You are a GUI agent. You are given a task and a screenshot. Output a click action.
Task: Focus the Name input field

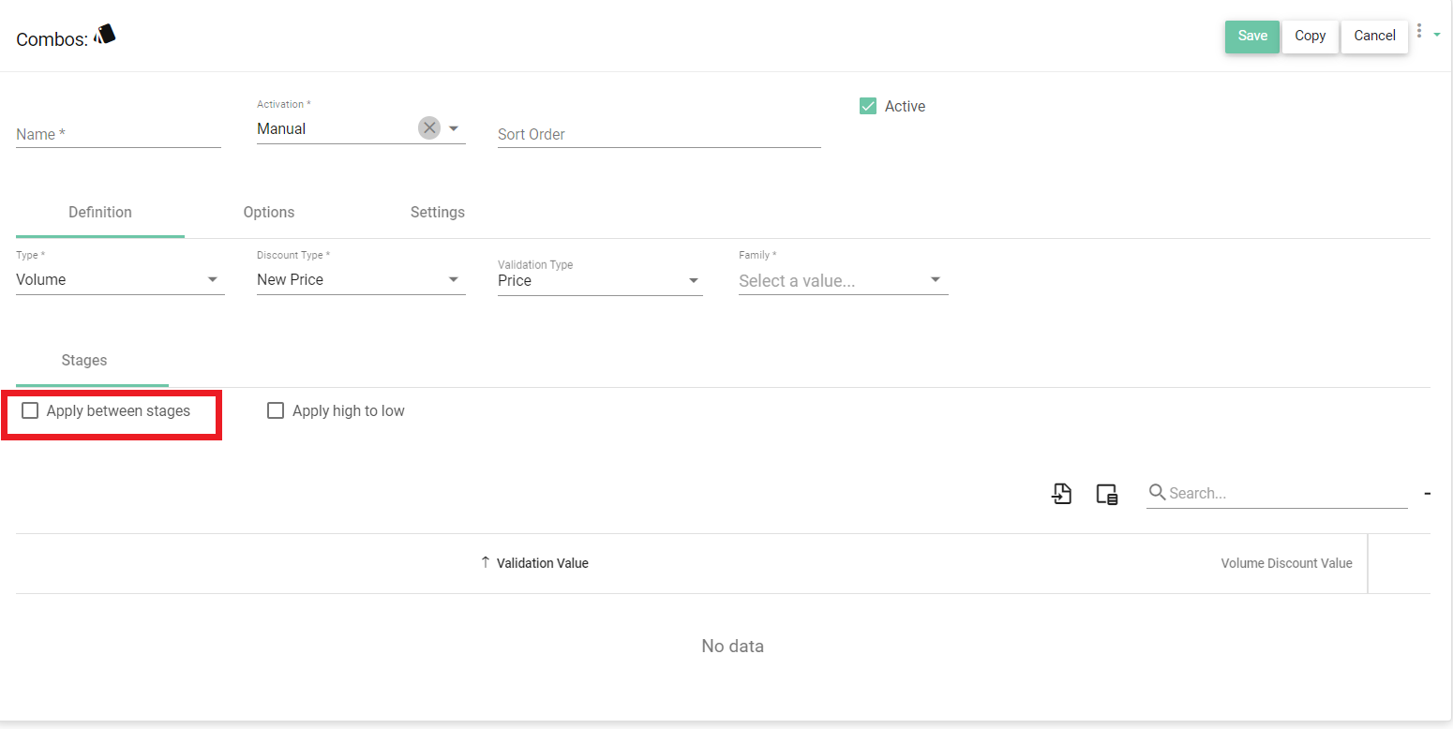coord(118,134)
